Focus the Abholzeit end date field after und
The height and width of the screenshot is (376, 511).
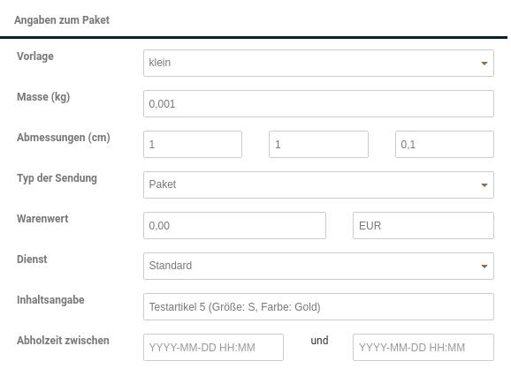(x=423, y=348)
